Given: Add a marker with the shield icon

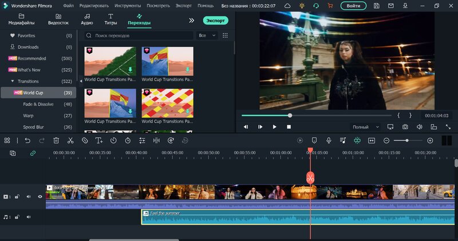Looking at the screenshot, I should click(x=314, y=140).
